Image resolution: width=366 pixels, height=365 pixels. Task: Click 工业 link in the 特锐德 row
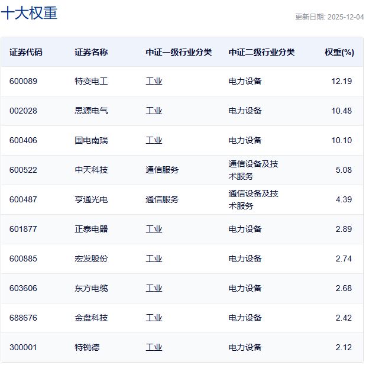[x=154, y=347]
